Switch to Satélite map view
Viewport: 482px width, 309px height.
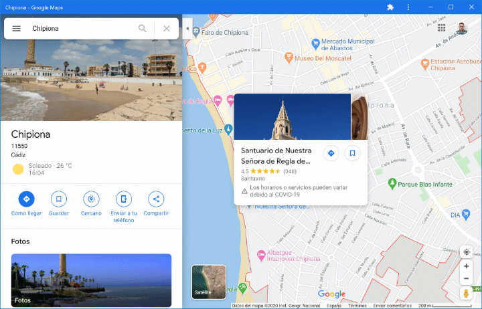coord(209,282)
